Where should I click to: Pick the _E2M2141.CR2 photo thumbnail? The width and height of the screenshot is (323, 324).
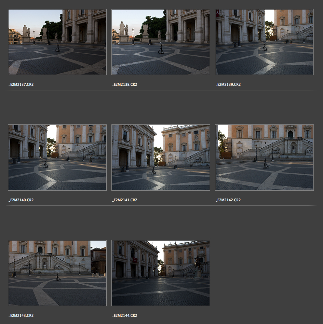(161, 158)
